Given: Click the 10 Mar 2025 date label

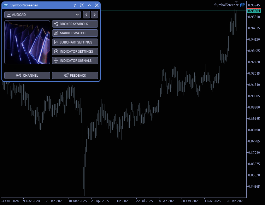Looking at the screenshot, I should point(78,201).
